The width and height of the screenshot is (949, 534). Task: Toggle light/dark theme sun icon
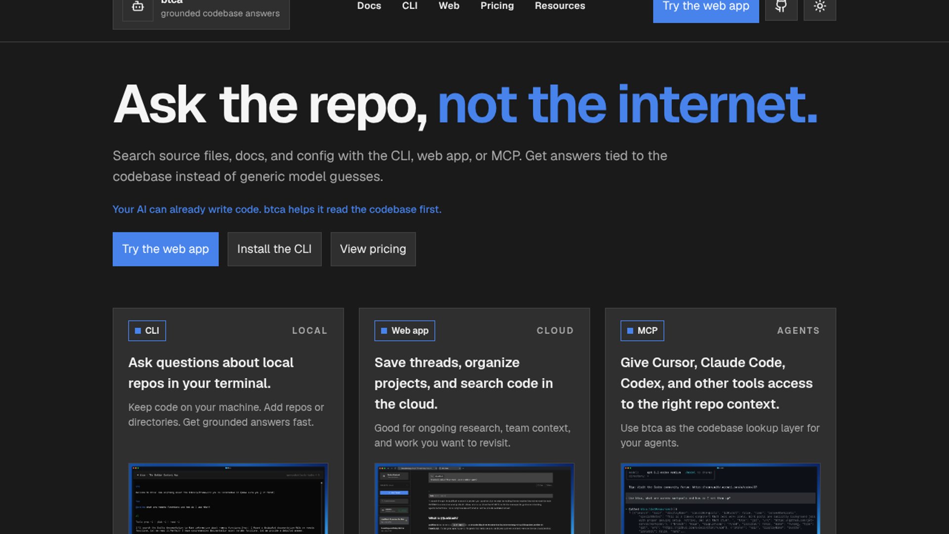pyautogui.click(x=820, y=7)
